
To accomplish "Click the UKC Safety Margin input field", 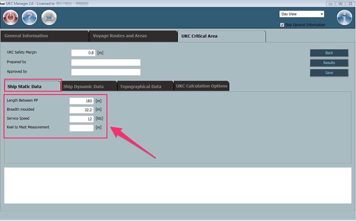I will coord(83,53).
